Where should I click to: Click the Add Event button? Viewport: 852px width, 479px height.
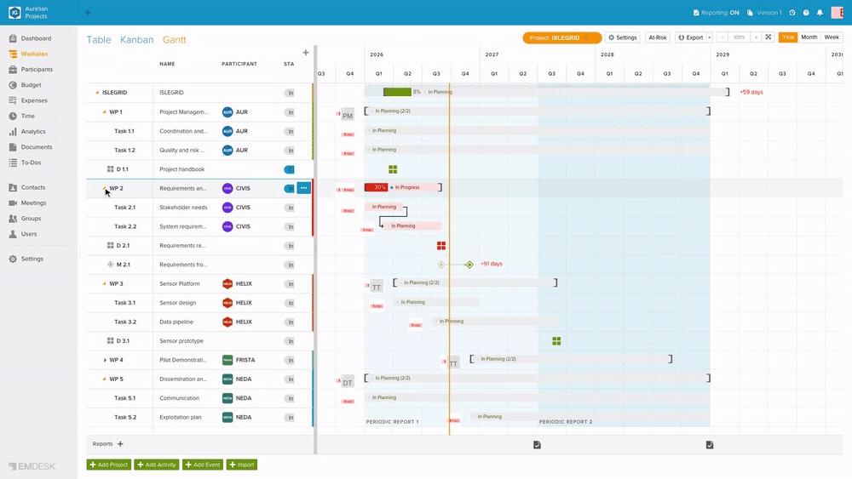coord(203,465)
